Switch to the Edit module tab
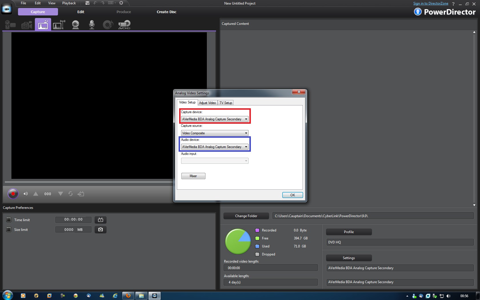Image resolution: width=480 pixels, height=300 pixels. point(81,12)
